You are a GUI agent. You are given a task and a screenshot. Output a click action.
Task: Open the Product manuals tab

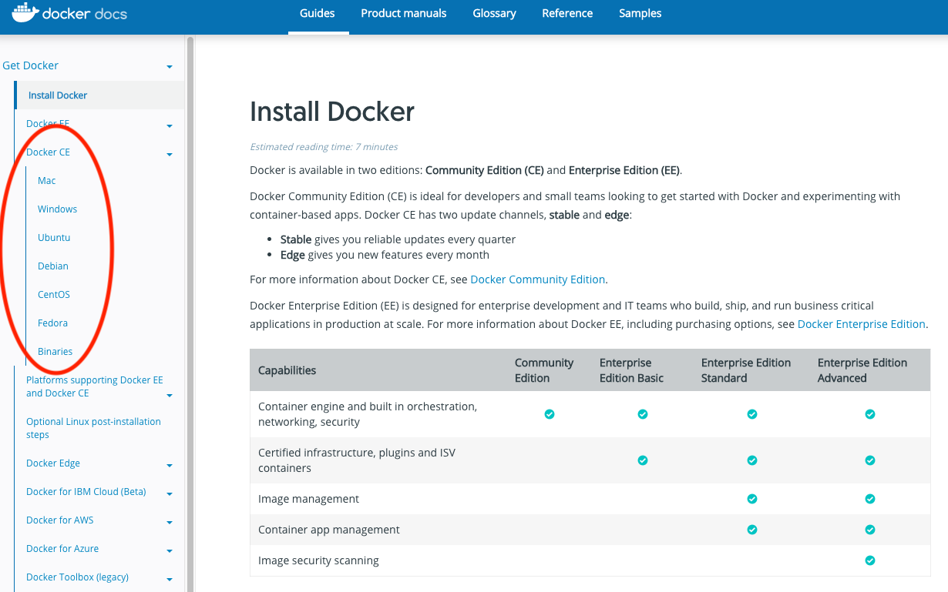pos(404,13)
